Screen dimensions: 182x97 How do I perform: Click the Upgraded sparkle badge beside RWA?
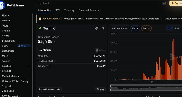pos(24,46)
